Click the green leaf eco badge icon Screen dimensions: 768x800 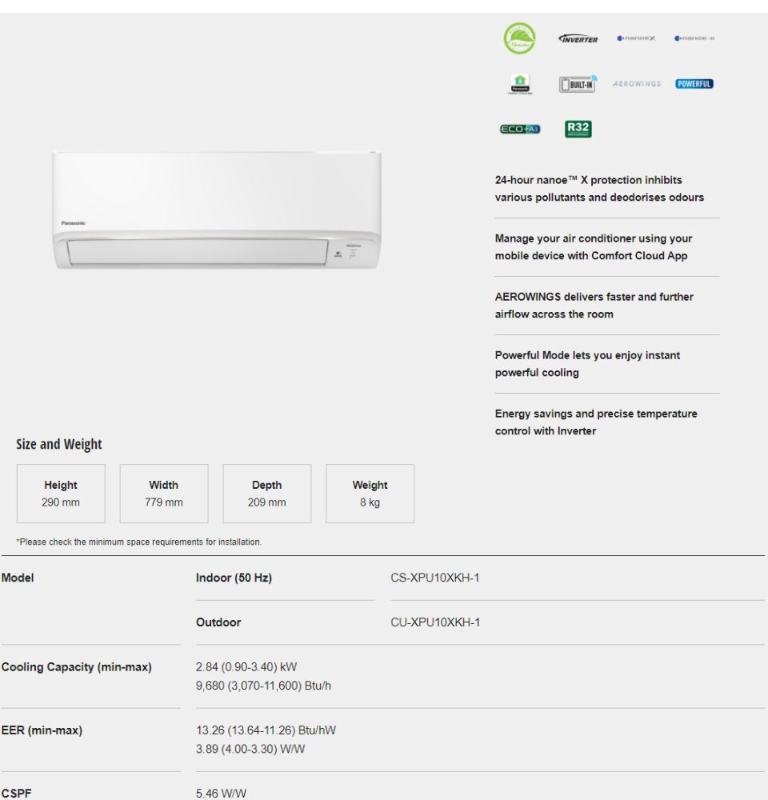pos(519,38)
